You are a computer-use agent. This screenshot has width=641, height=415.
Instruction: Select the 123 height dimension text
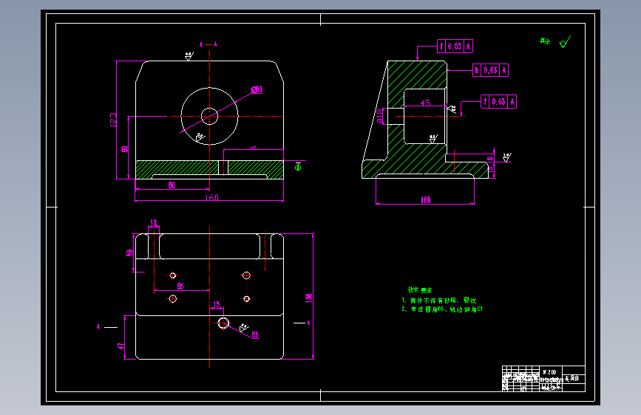pos(113,120)
